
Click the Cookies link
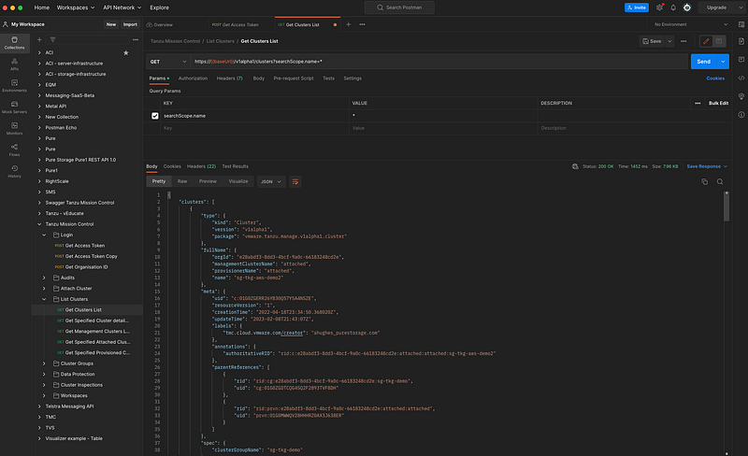[715, 78]
